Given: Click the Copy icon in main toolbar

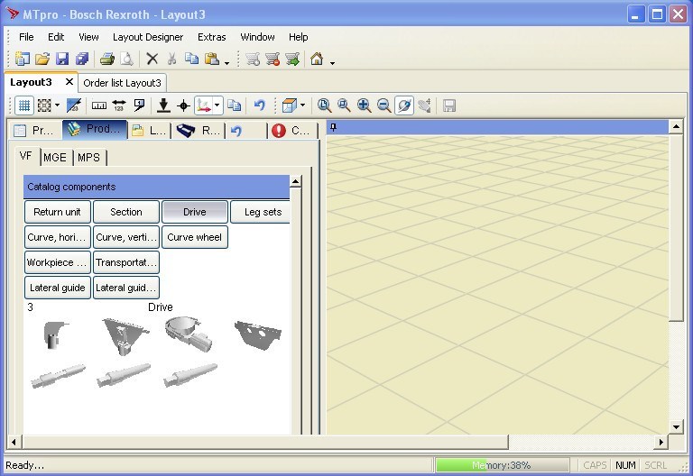Looking at the screenshot, I should click(x=191, y=59).
